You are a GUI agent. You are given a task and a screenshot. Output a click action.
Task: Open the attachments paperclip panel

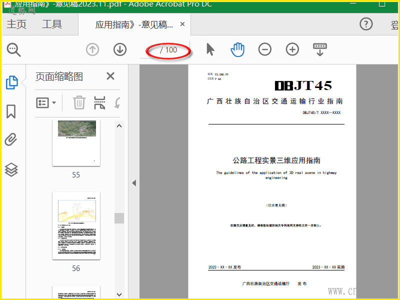click(x=11, y=139)
